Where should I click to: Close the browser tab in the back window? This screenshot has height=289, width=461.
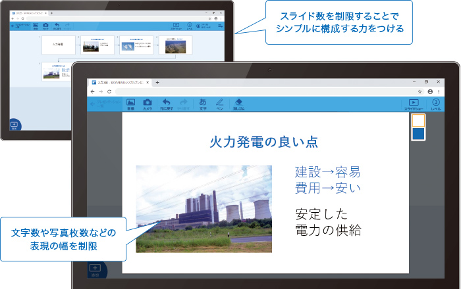[x=46, y=13]
